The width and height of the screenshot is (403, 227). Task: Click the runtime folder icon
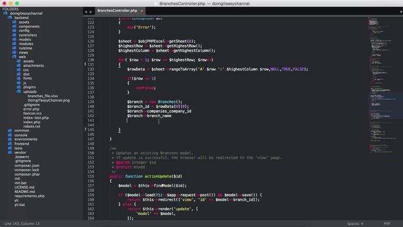click(x=14, y=48)
